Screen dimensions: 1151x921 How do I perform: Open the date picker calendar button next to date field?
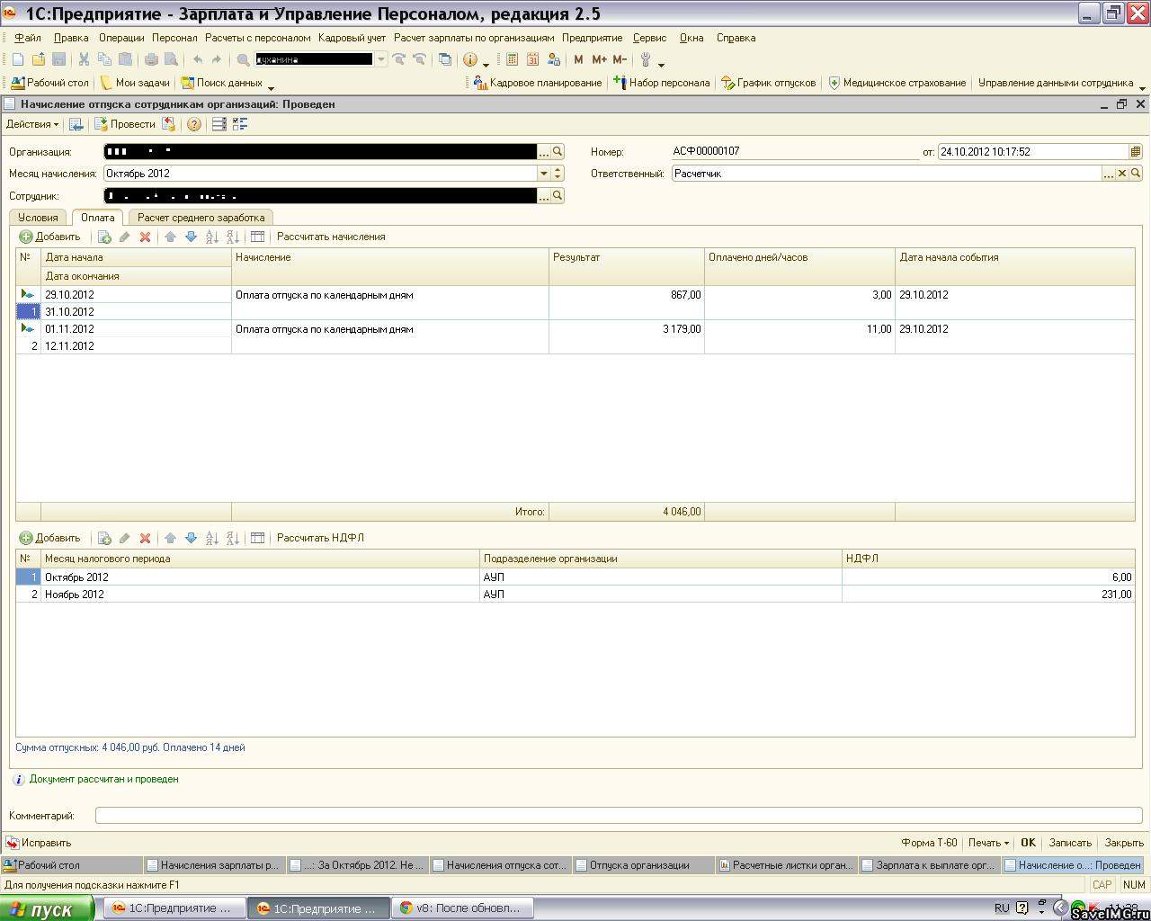tap(1135, 152)
